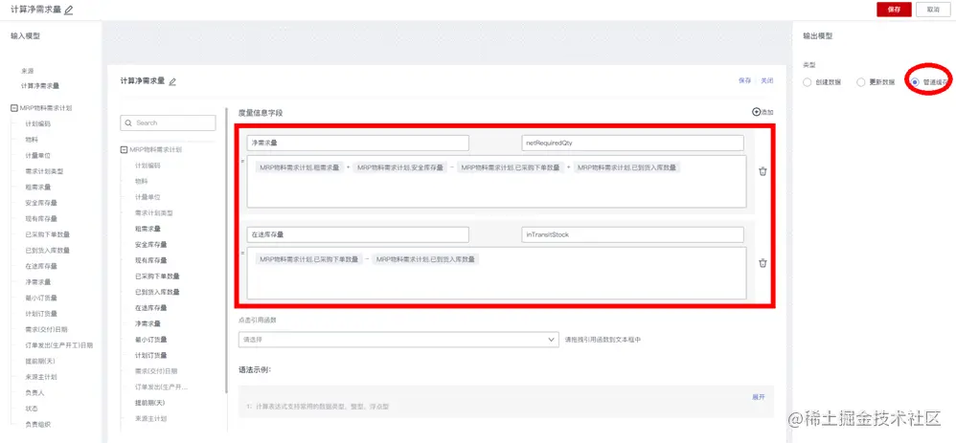Select 已到货入库数量 in the dialog field tree
This screenshot has height=443, width=956.
coord(157,292)
